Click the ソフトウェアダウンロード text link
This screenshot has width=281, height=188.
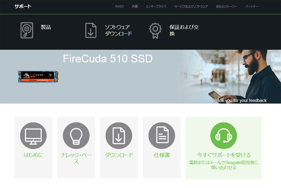tap(118, 30)
